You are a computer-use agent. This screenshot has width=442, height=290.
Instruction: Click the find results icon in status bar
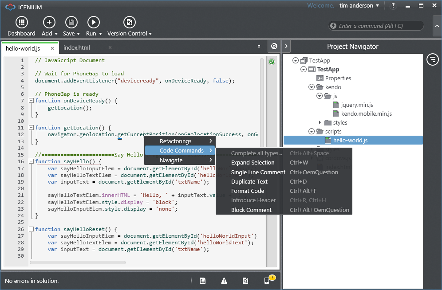tap(245, 281)
